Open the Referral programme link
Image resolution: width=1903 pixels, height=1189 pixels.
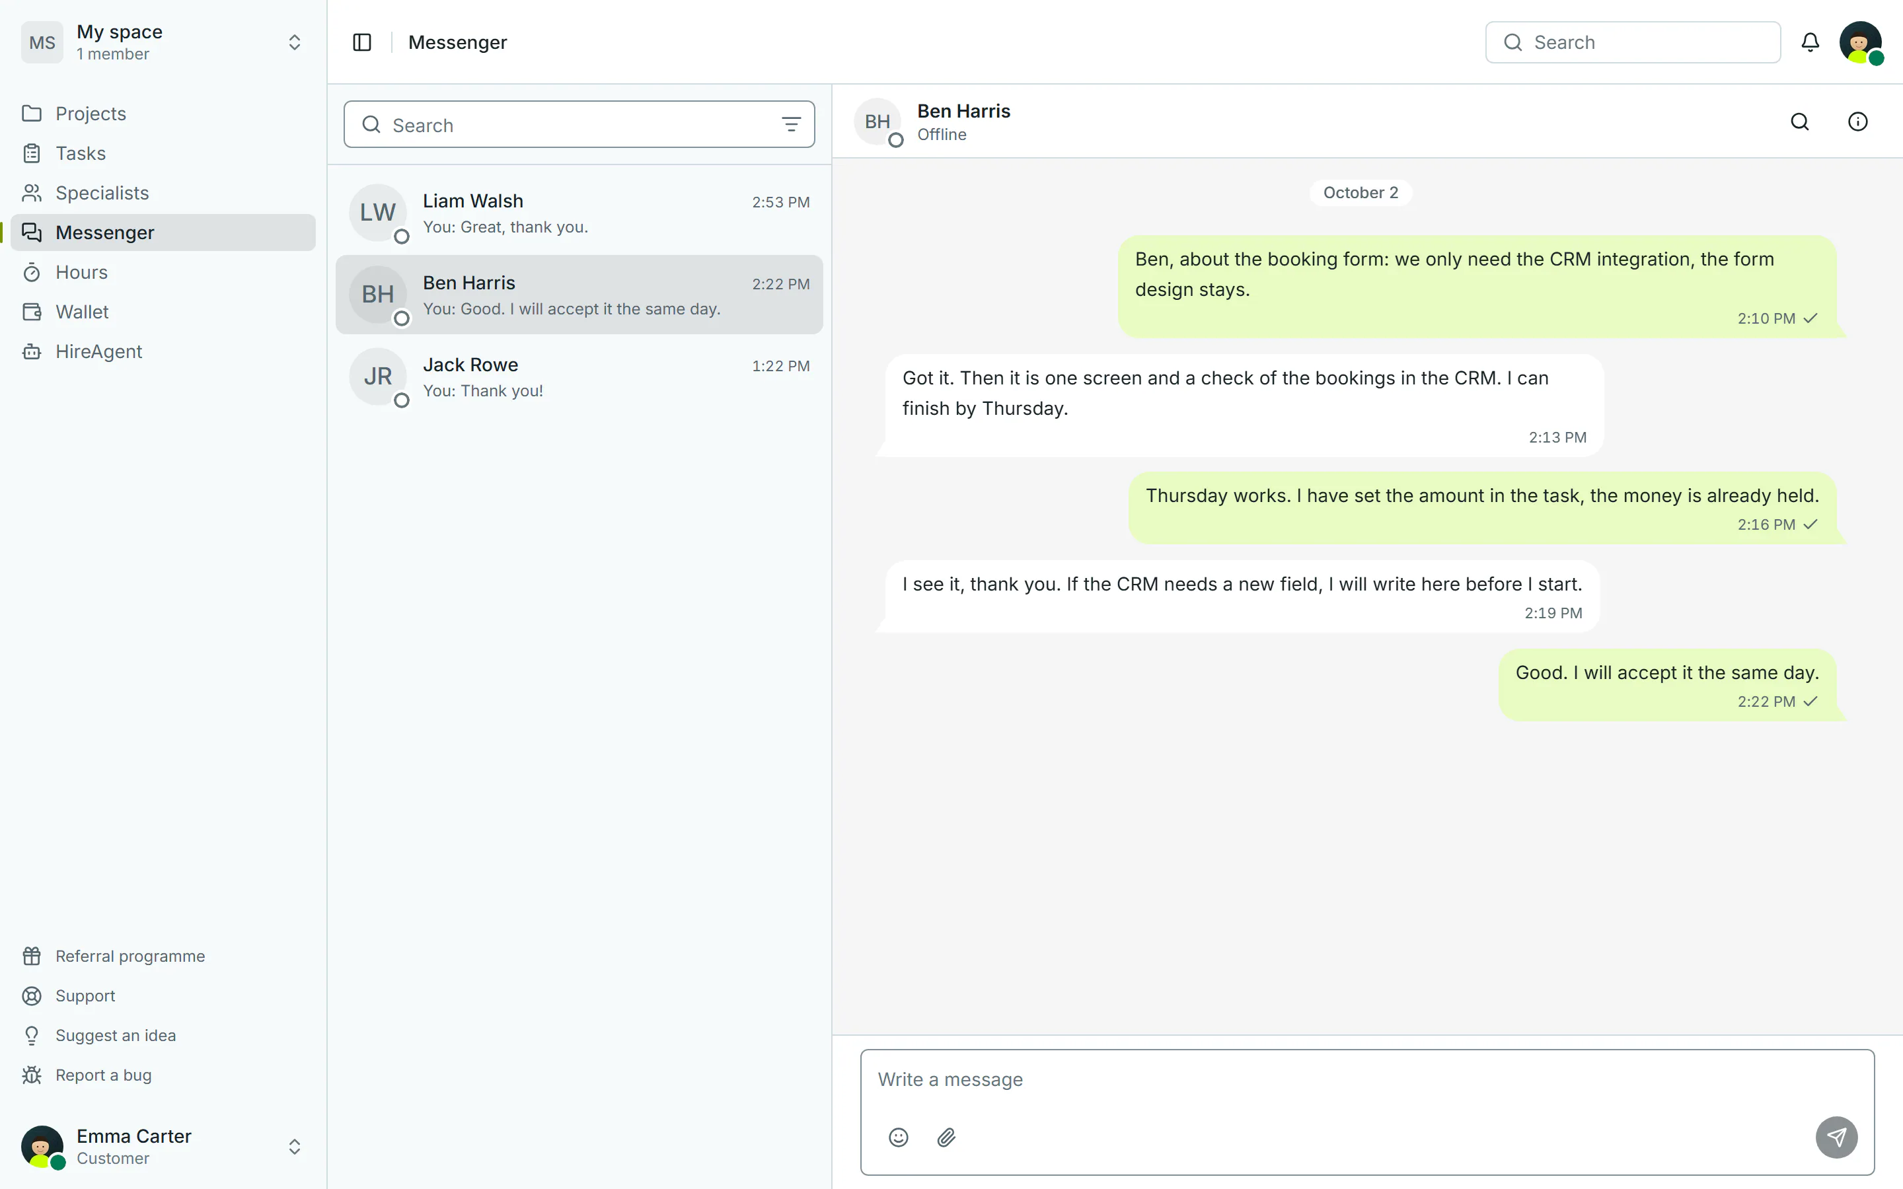(x=164, y=956)
